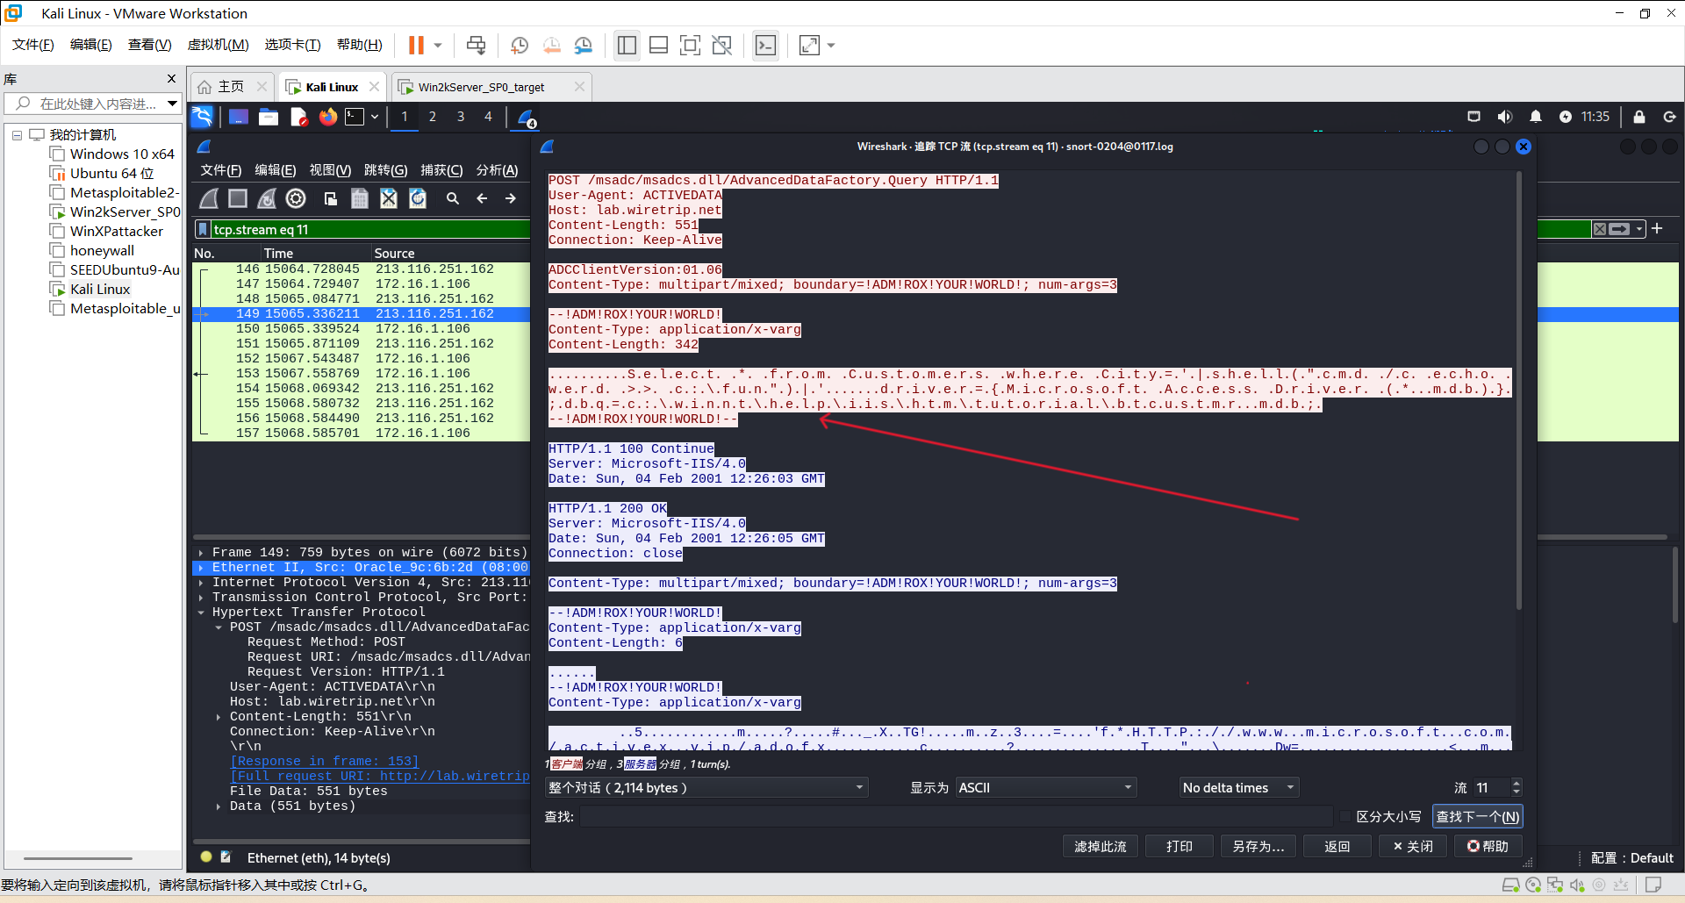The width and height of the screenshot is (1685, 903).
Task: Lock the Kali screen with the padlock icon
Action: (1639, 117)
